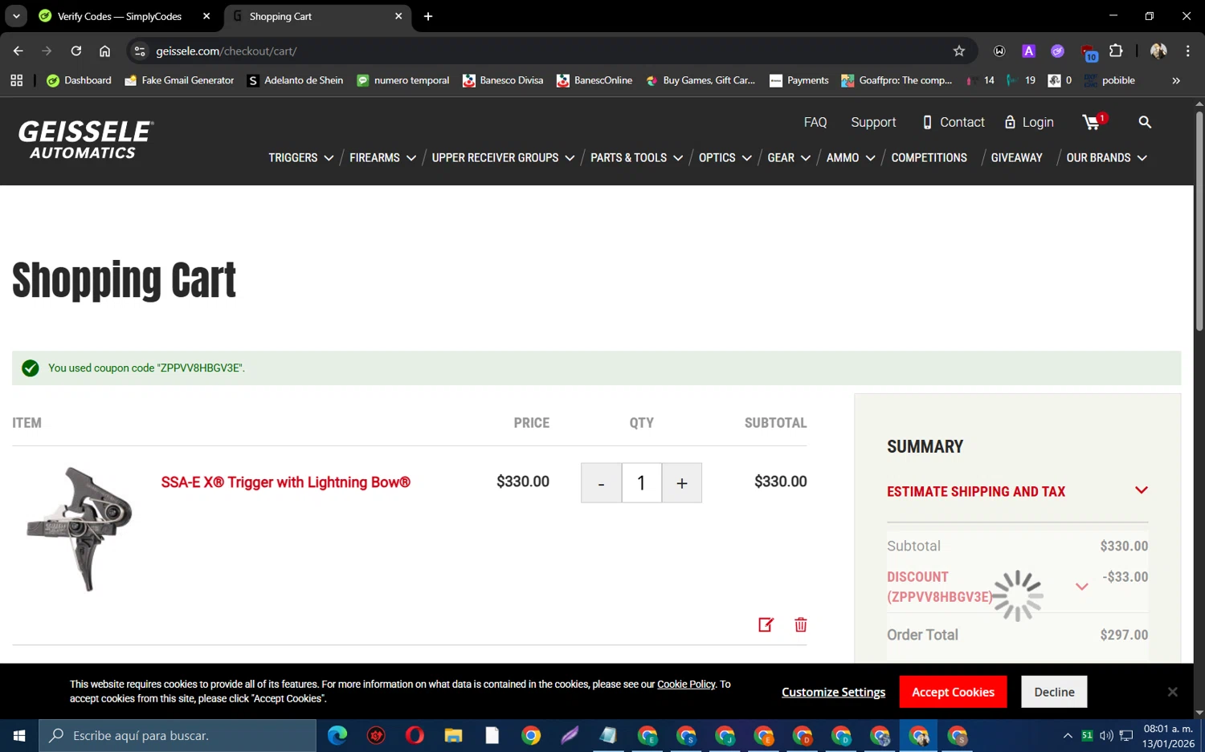The image size is (1205, 752).
Task: Open File Explorer from the taskbar
Action: [454, 735]
